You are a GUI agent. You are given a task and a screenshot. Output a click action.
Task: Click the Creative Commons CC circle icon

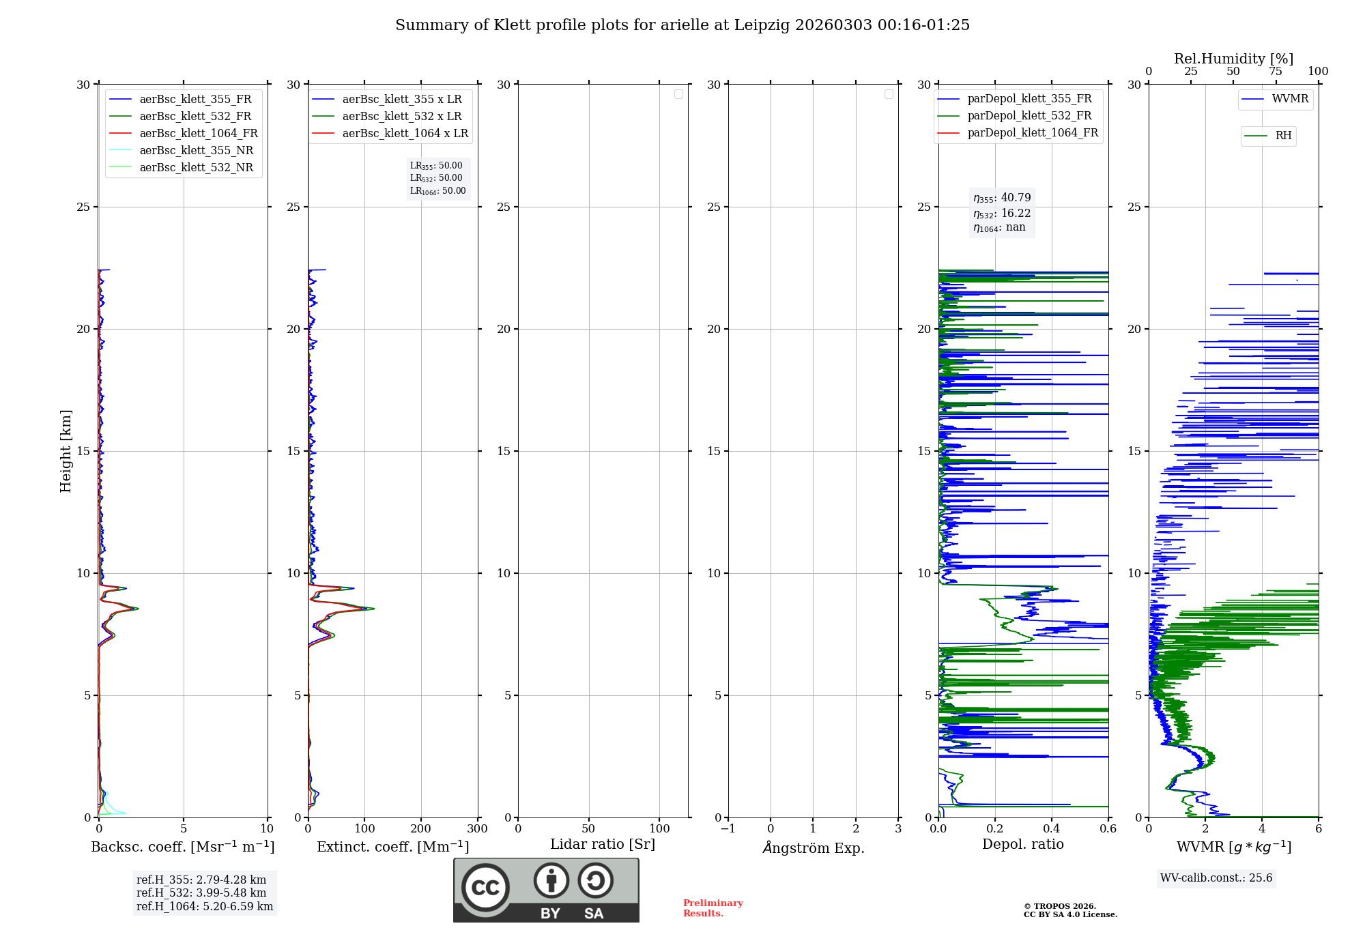pyautogui.click(x=485, y=887)
